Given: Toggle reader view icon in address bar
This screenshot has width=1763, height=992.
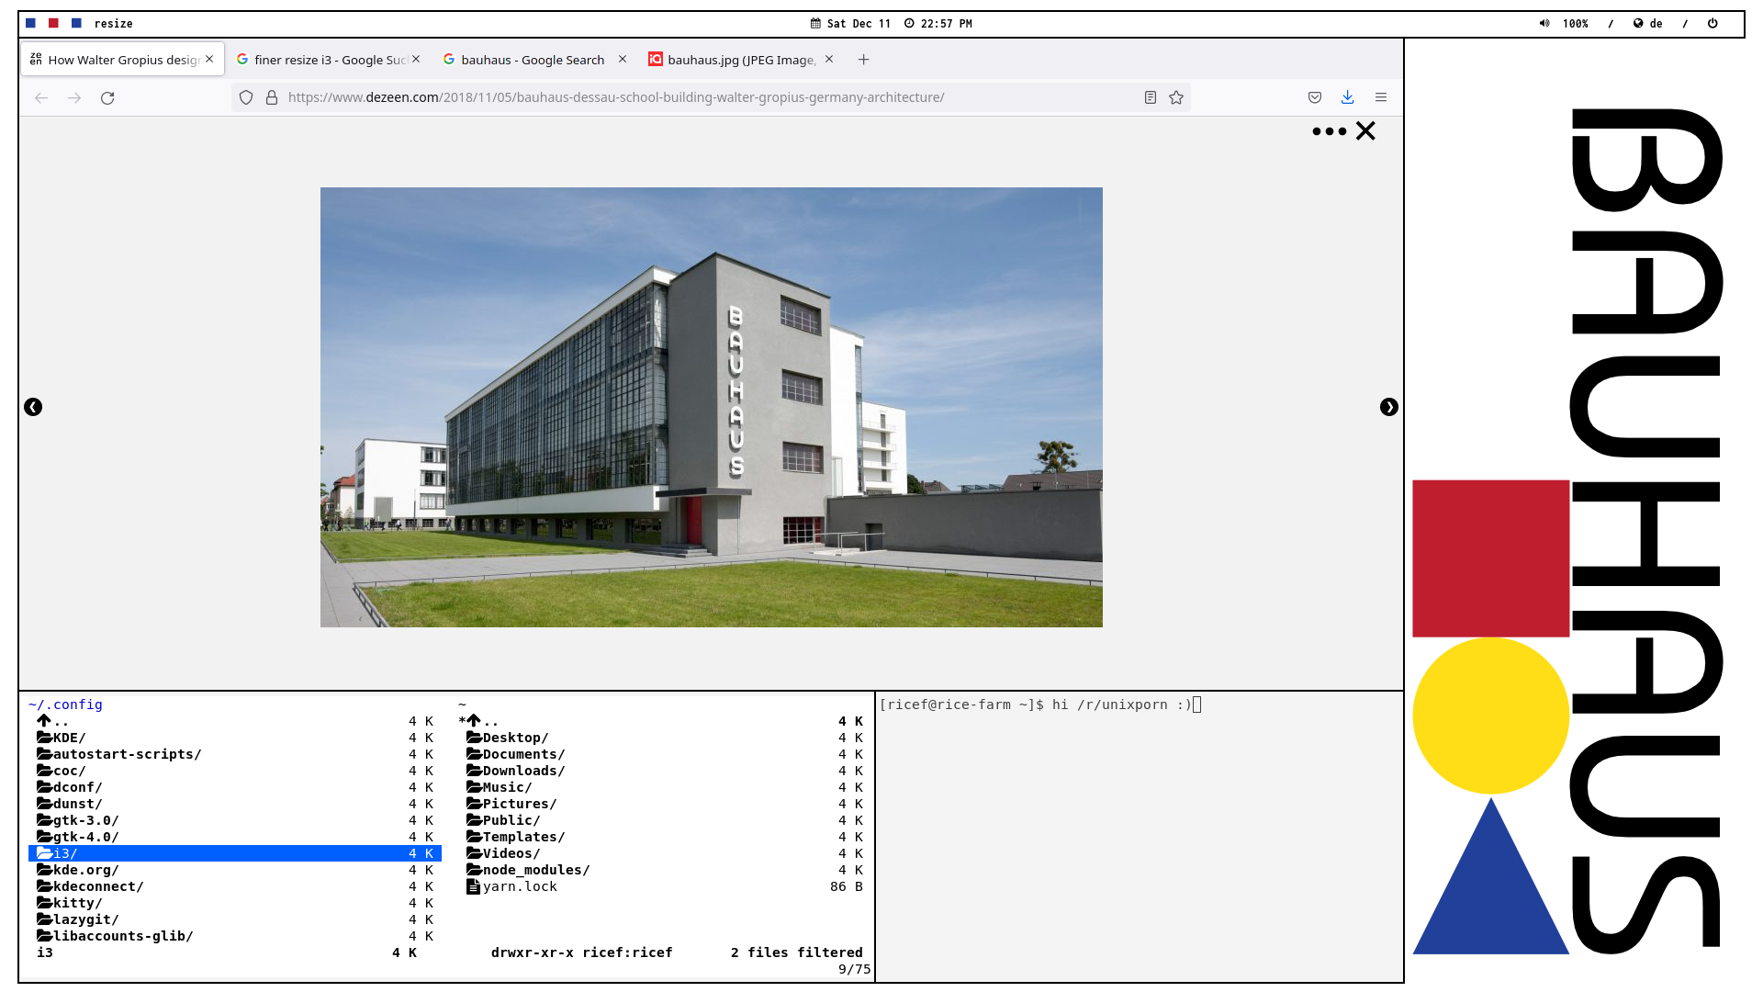Looking at the screenshot, I should point(1150,97).
